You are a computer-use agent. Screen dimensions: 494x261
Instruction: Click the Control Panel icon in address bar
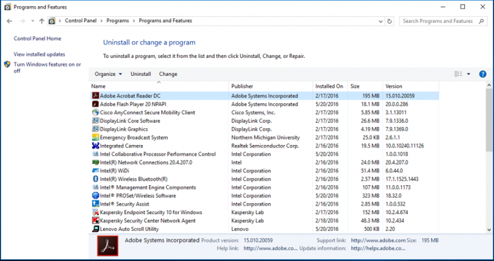point(52,21)
